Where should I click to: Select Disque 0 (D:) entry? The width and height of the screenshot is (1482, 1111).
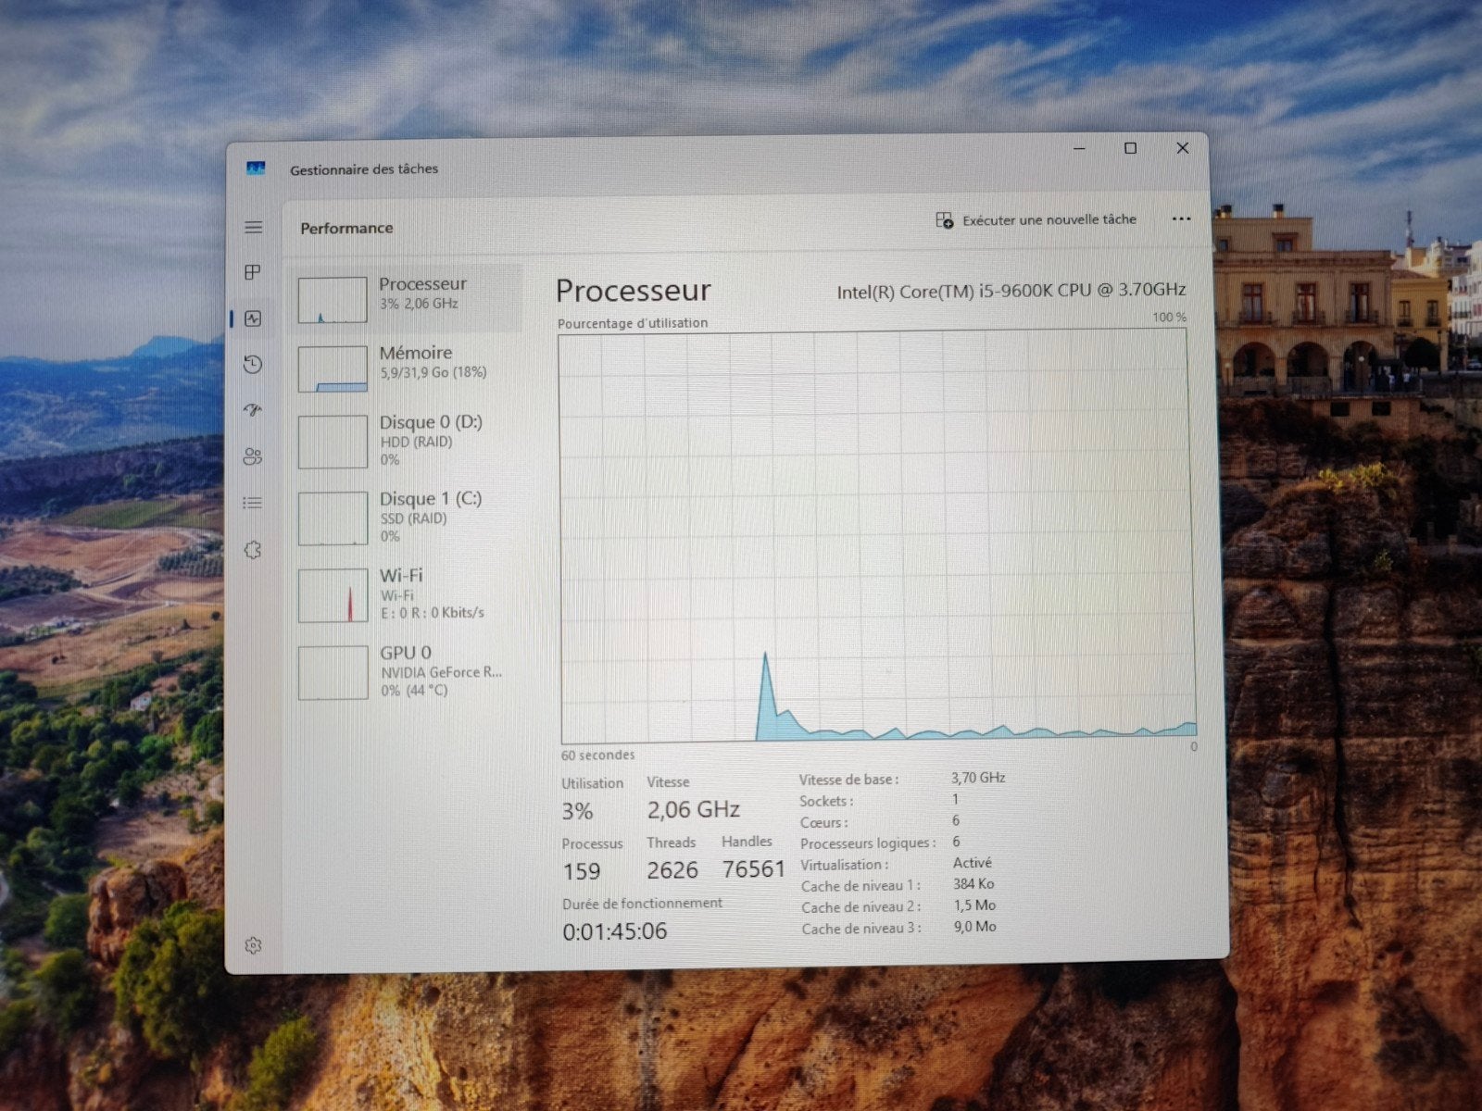(405, 441)
